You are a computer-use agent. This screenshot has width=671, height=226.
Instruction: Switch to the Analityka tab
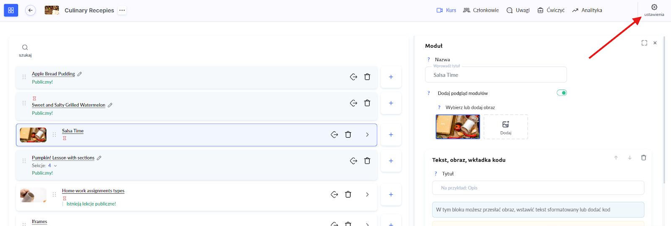(587, 10)
